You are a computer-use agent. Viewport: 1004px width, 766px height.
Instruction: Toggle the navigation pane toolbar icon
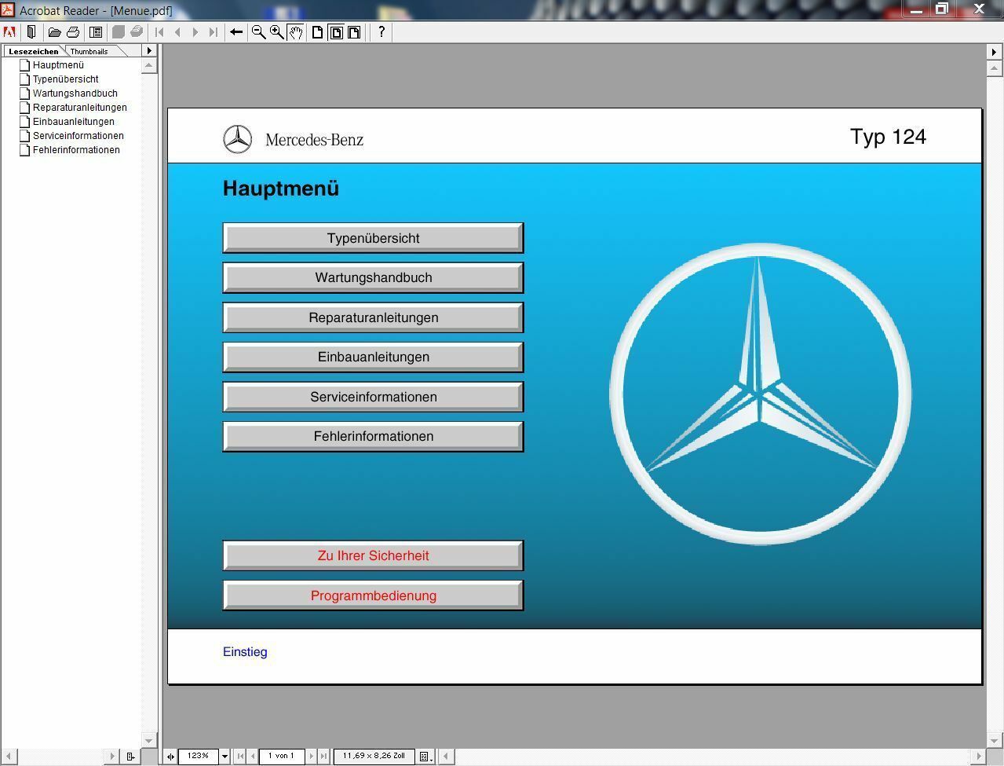[x=96, y=32]
